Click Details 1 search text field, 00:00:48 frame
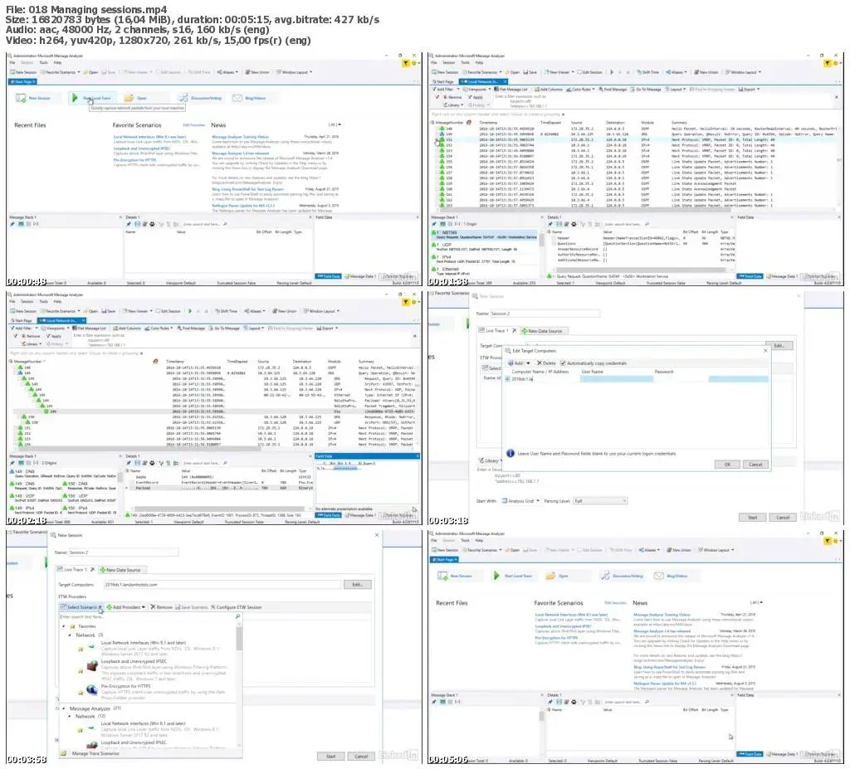Viewport: 850px width, 769px height. [202, 224]
